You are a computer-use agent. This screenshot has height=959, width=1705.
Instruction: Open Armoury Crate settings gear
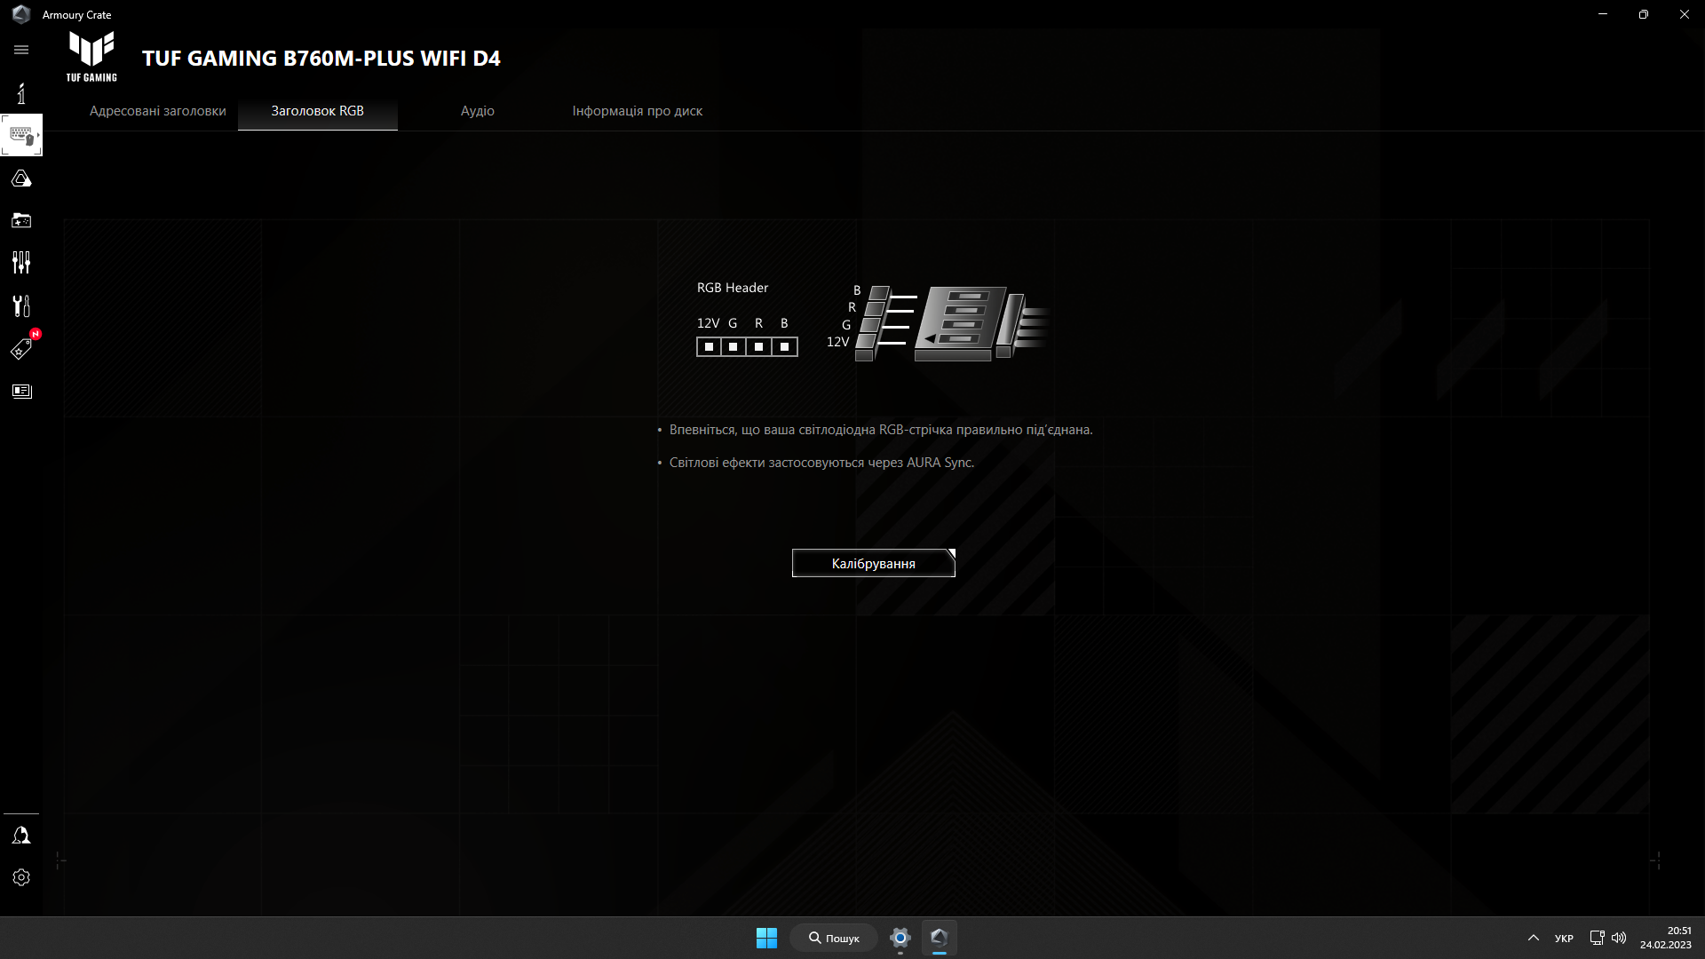pyautogui.click(x=21, y=877)
